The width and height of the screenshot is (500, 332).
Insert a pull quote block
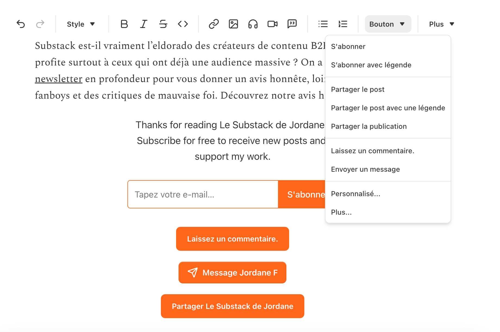[292, 24]
